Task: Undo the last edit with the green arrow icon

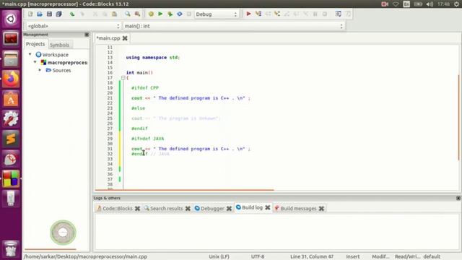Action: [72, 14]
